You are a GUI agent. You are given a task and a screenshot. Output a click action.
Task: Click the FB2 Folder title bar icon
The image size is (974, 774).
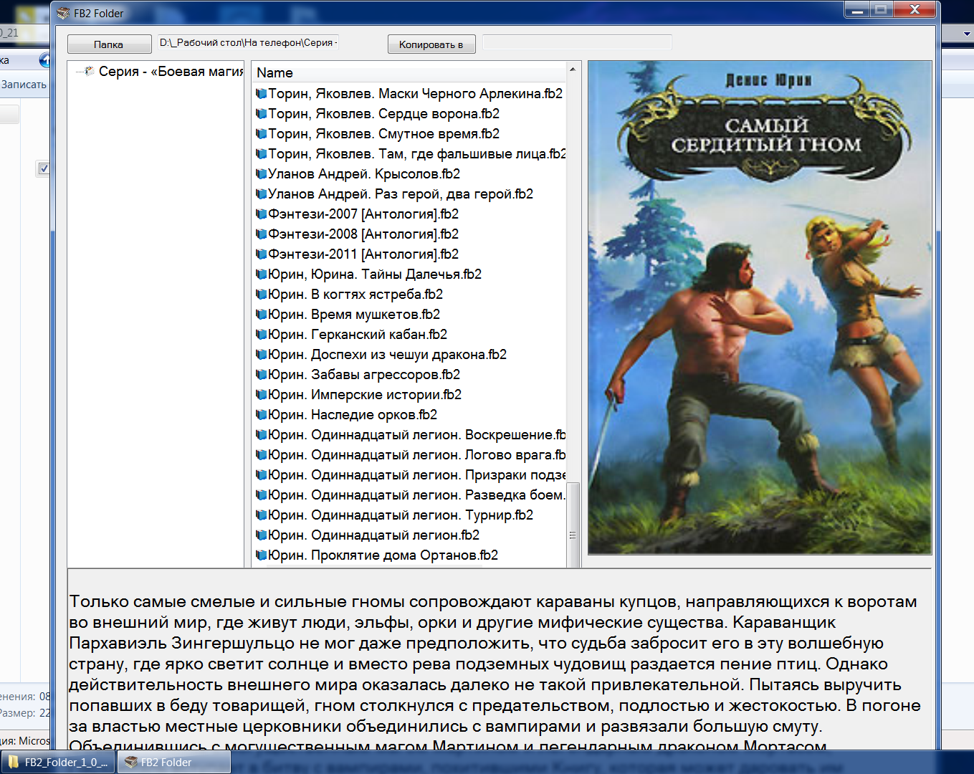63,13
